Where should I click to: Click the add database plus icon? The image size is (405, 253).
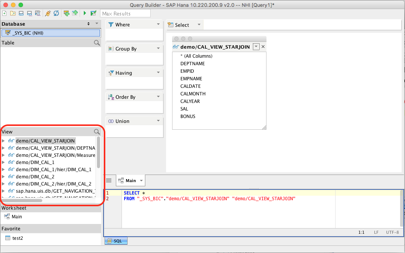pyautogui.click(x=66, y=13)
